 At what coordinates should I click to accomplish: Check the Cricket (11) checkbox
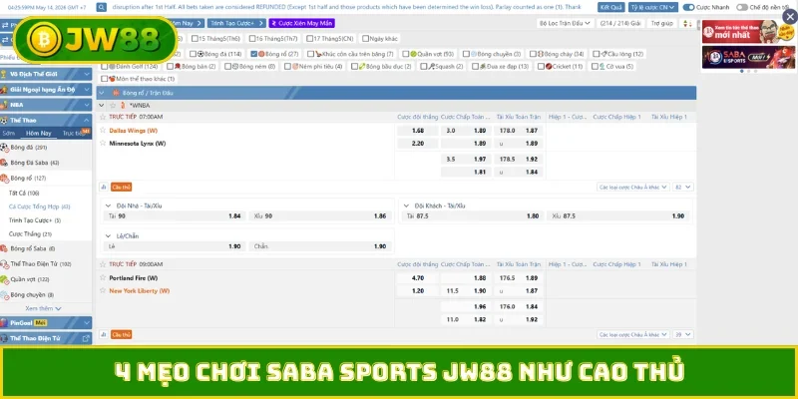tap(541, 66)
